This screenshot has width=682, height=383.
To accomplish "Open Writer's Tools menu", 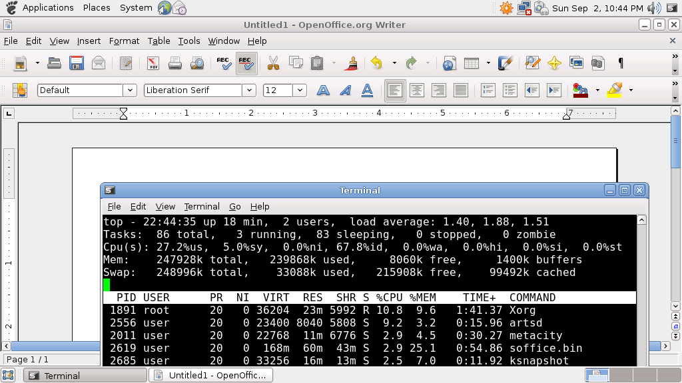I will click(189, 41).
